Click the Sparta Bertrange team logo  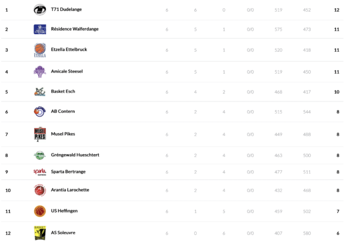(39, 172)
